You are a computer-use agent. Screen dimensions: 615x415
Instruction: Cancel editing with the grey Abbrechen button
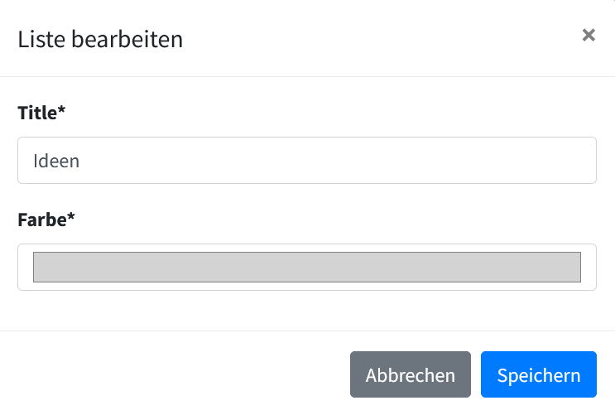tap(410, 375)
